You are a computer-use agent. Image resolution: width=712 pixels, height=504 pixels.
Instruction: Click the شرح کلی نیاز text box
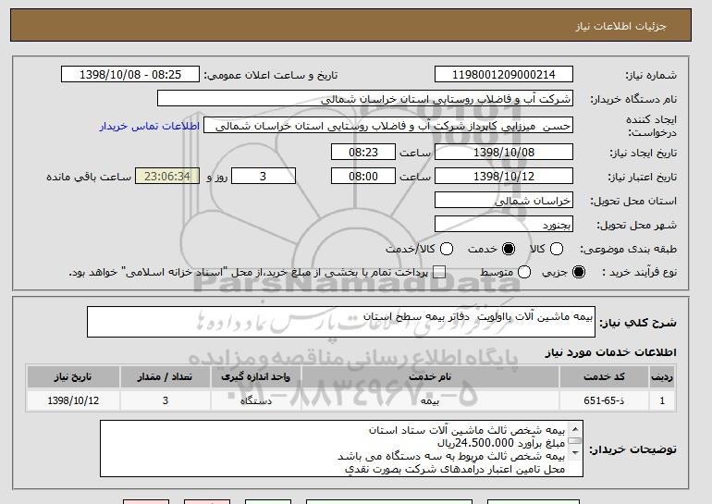click(341, 322)
